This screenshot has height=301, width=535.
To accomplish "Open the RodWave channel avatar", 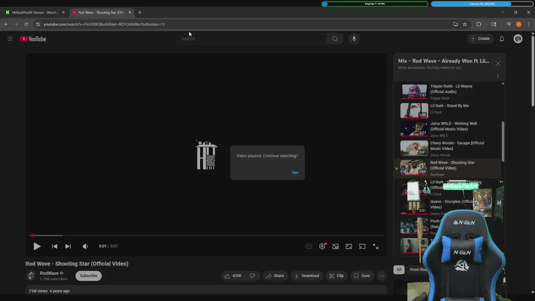I will (31, 275).
